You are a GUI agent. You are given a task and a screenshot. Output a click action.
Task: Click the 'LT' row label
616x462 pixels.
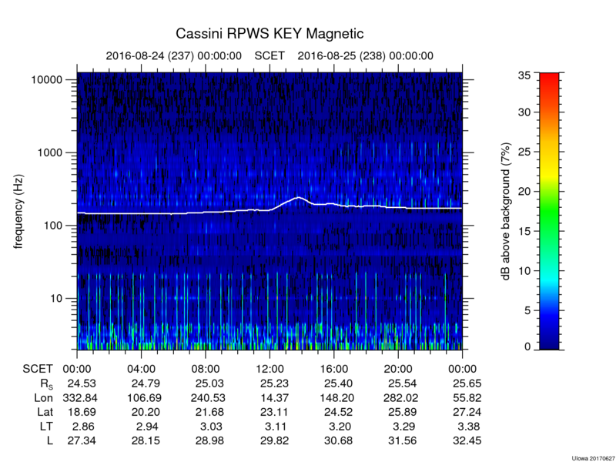click(46, 427)
